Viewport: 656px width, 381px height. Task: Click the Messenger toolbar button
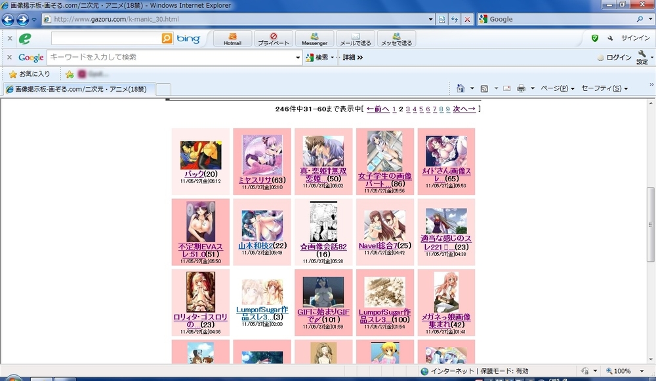tap(314, 39)
